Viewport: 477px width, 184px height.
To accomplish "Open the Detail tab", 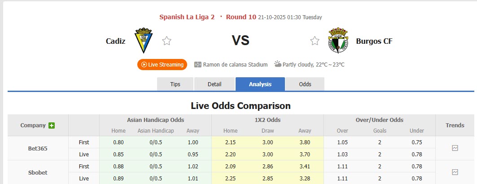I will coord(214,84).
